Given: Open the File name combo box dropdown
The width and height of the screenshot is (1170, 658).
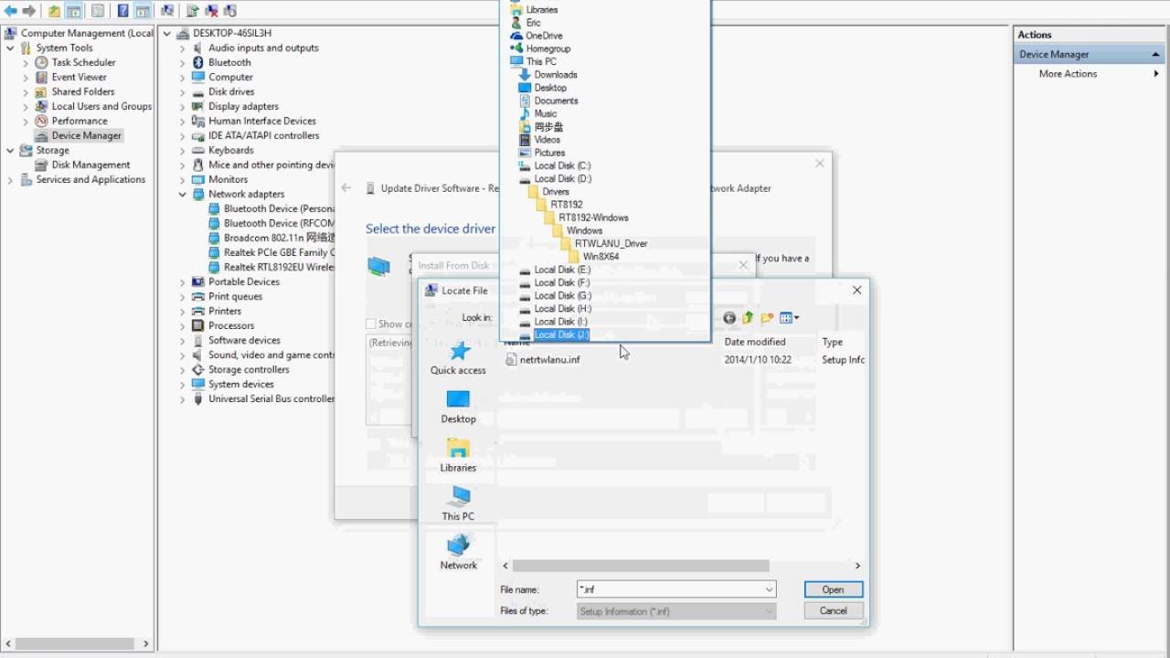Looking at the screenshot, I should pos(769,589).
